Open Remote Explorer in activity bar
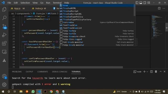Screen dimensions: 168x94 pos(4,52)
